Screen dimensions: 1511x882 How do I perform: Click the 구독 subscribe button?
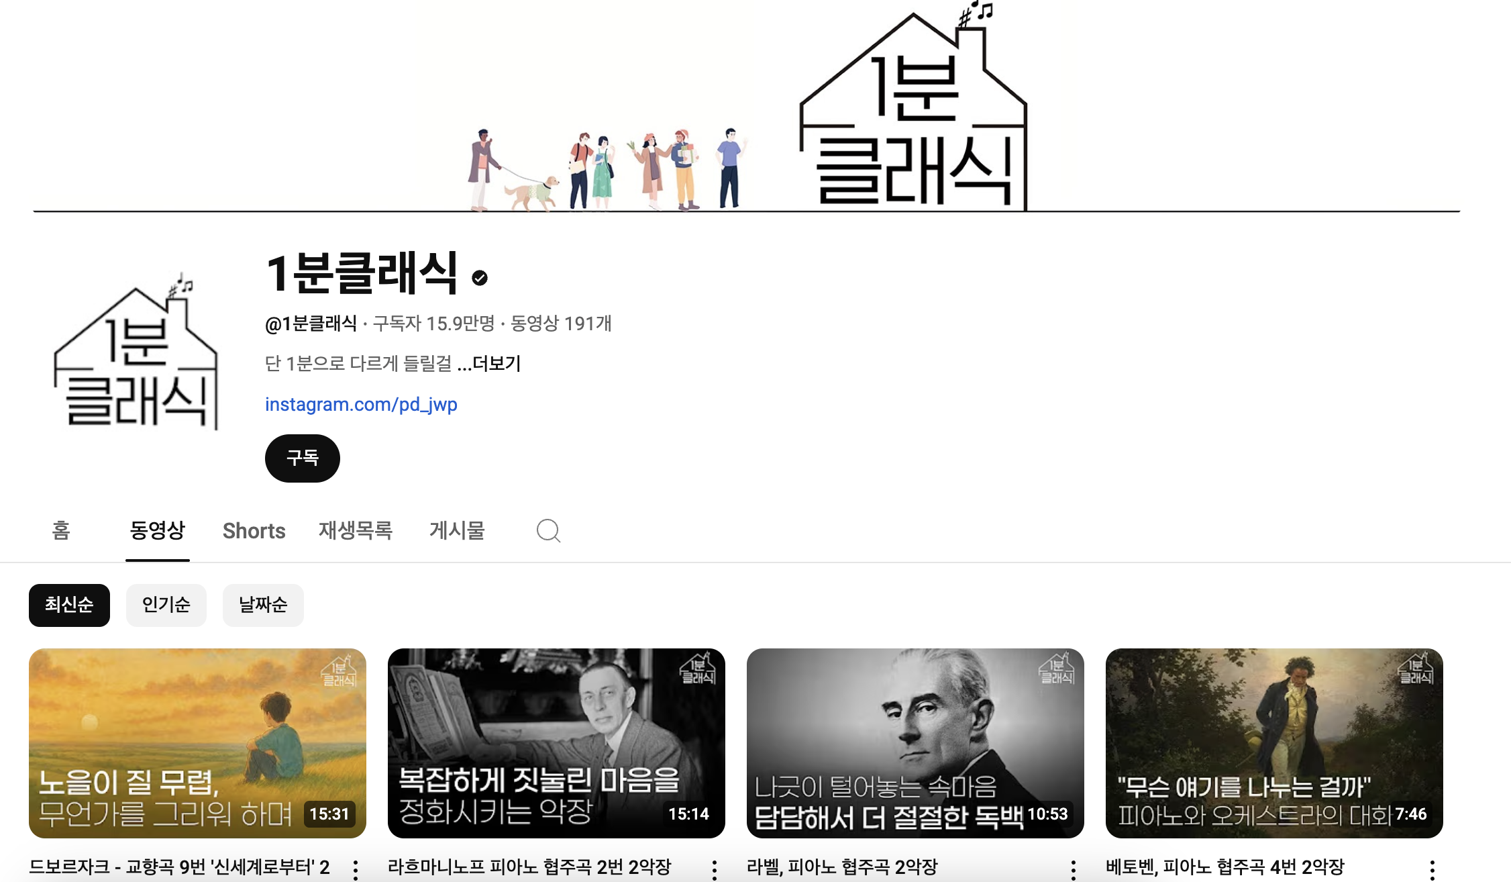pyautogui.click(x=303, y=458)
